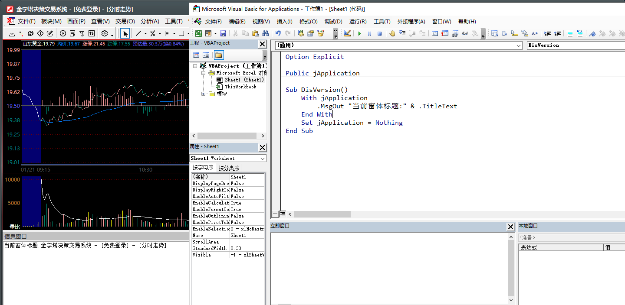The width and height of the screenshot is (625, 305).
Task: Open the Project Explorer icon in VBA toolbar
Action: pos(301,33)
